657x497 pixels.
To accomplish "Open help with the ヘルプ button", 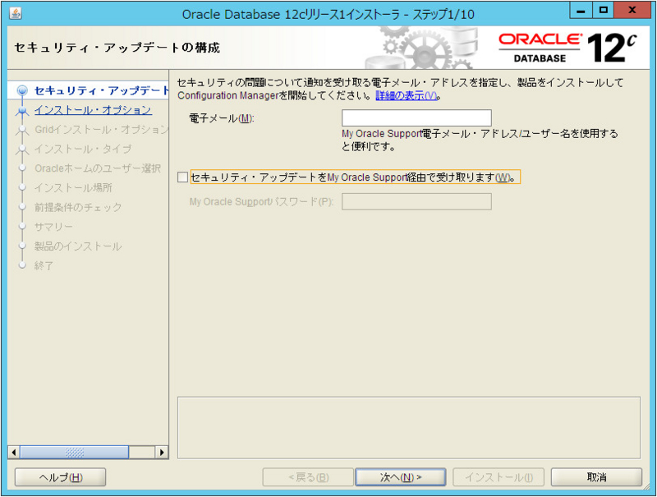I will pos(59,477).
